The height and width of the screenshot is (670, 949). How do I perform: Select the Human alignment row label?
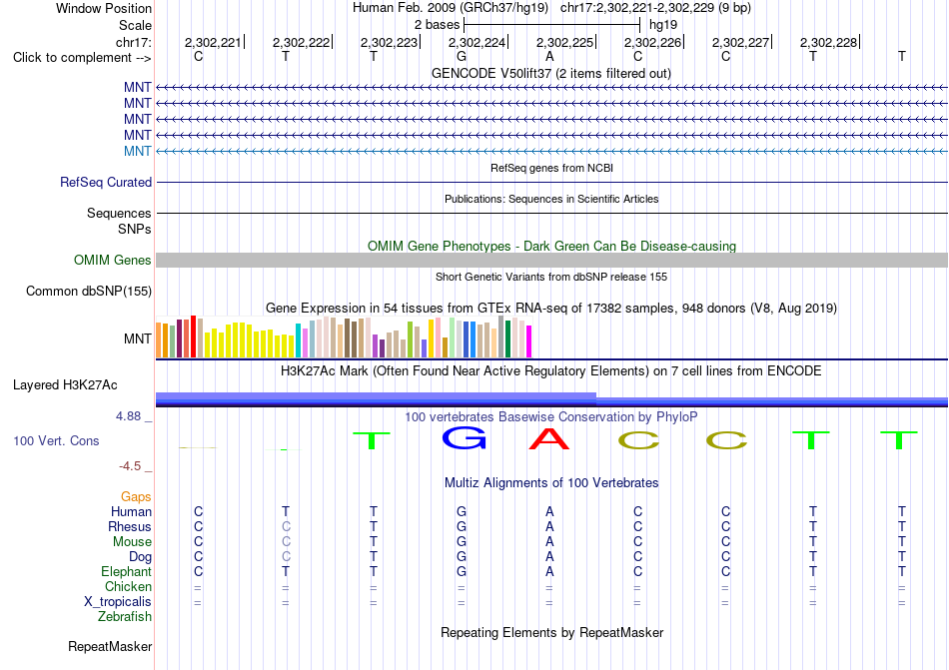131,511
